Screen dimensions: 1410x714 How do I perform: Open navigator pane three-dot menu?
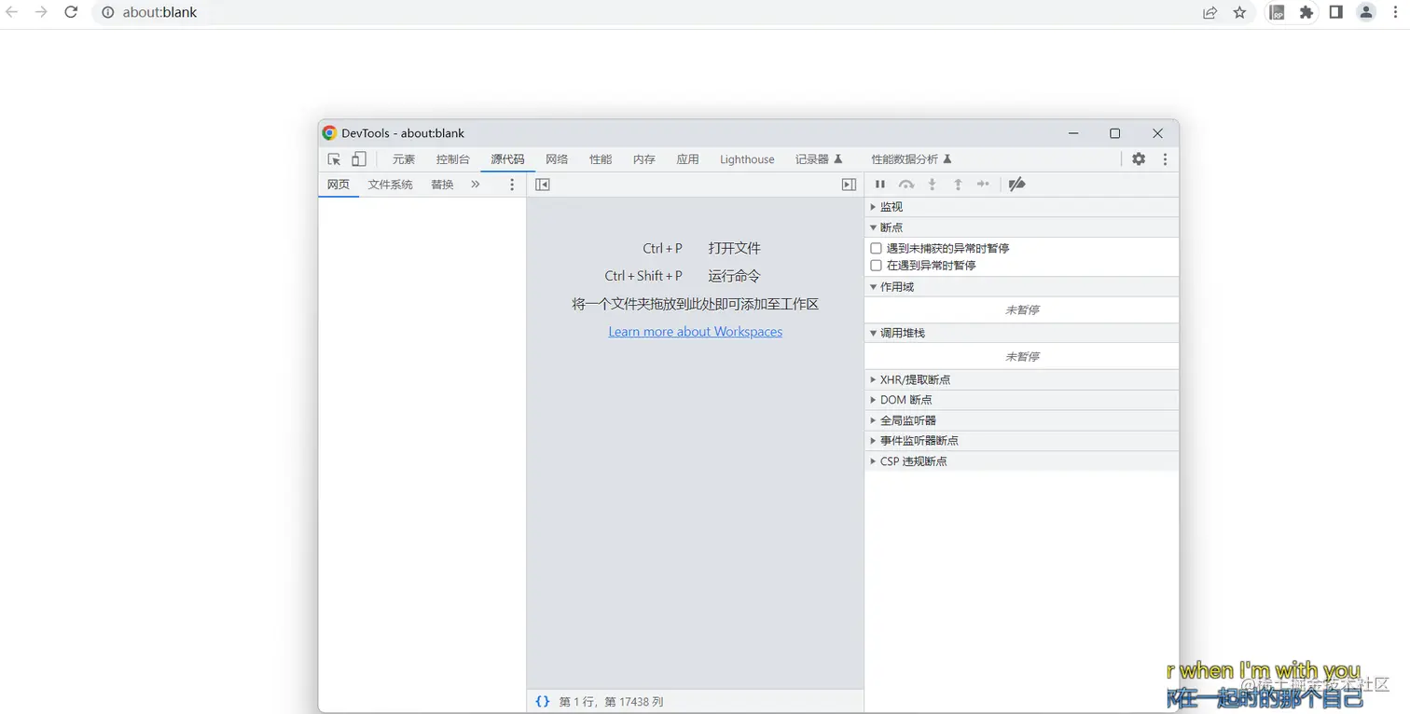click(x=512, y=185)
